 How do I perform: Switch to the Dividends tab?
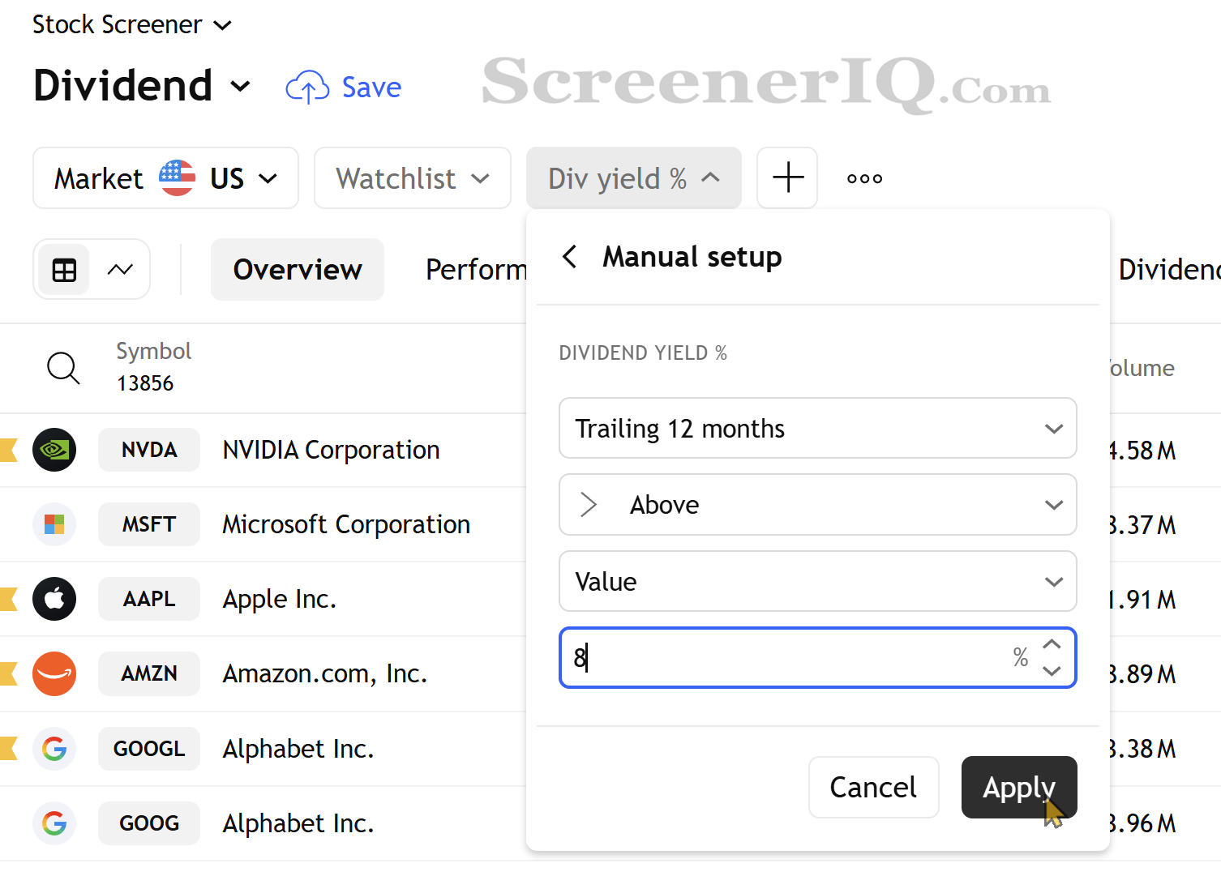click(x=1169, y=270)
